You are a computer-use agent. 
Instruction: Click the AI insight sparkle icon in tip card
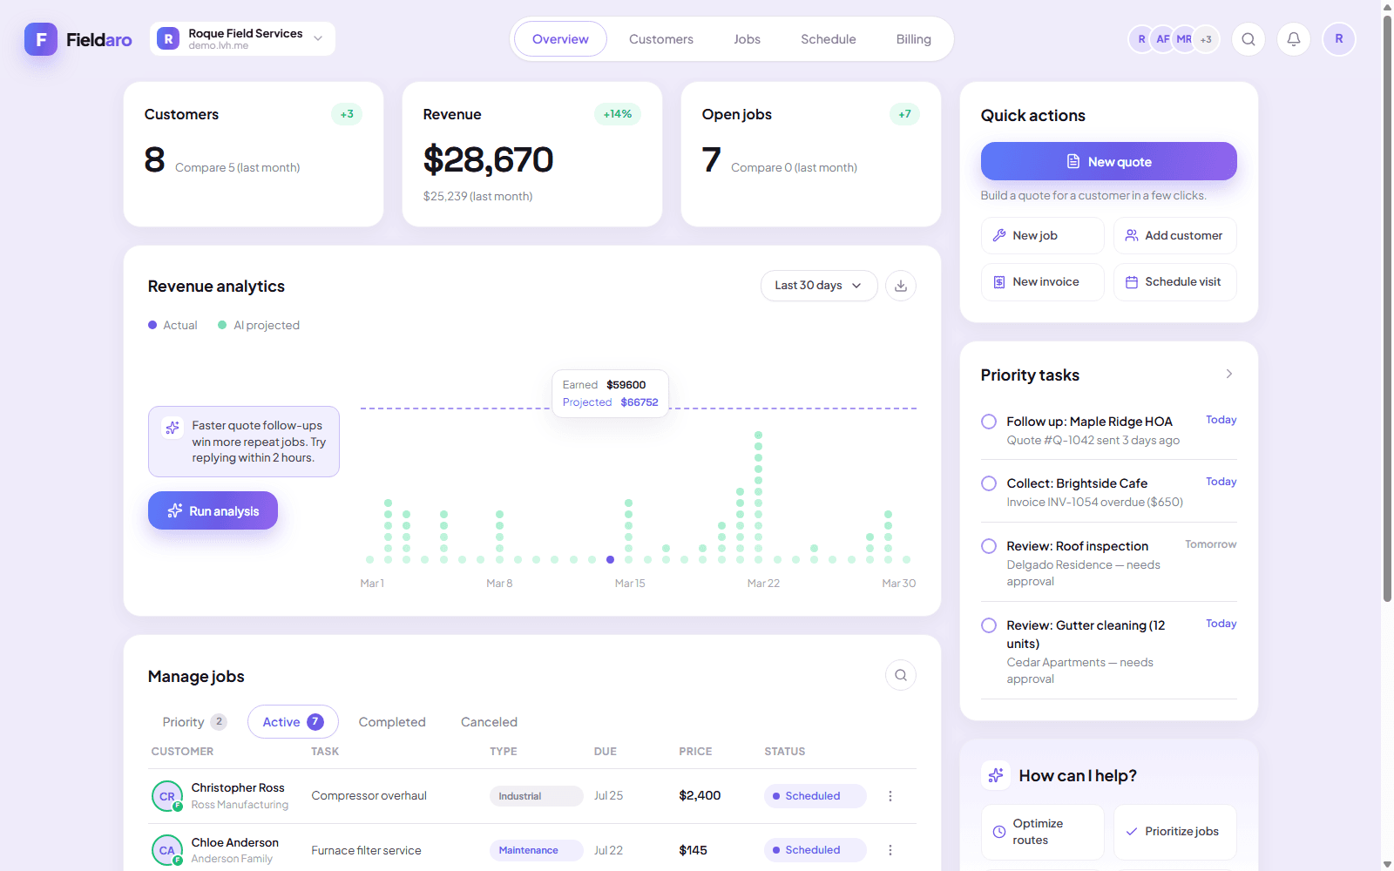coord(173,428)
